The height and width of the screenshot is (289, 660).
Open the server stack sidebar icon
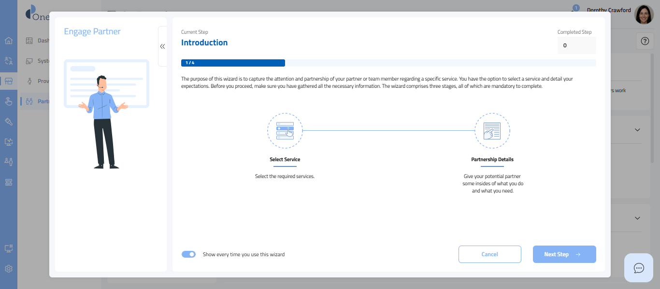[8, 182]
